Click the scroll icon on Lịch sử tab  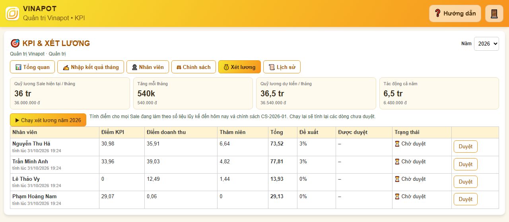(x=272, y=67)
